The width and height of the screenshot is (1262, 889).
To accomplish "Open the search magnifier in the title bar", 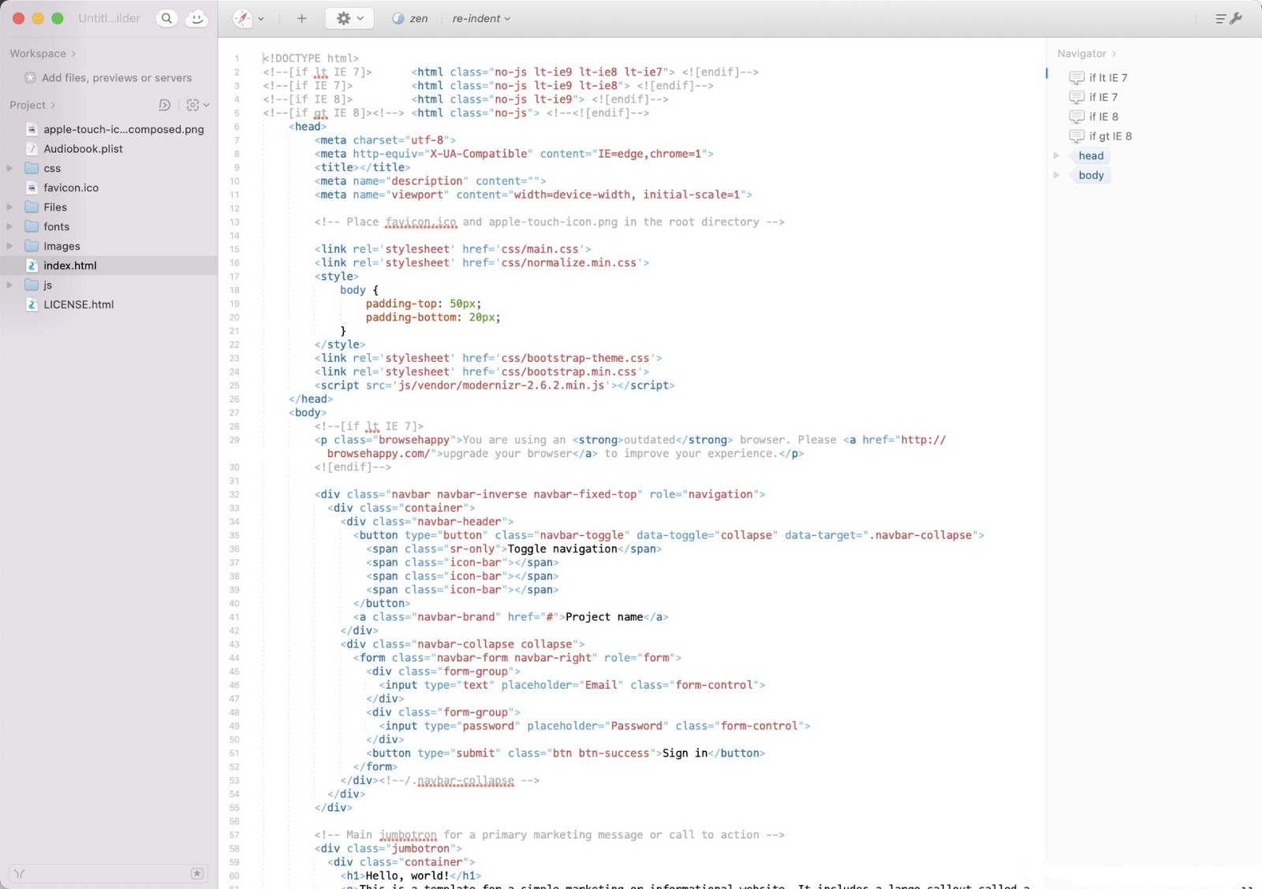I will 166,18.
